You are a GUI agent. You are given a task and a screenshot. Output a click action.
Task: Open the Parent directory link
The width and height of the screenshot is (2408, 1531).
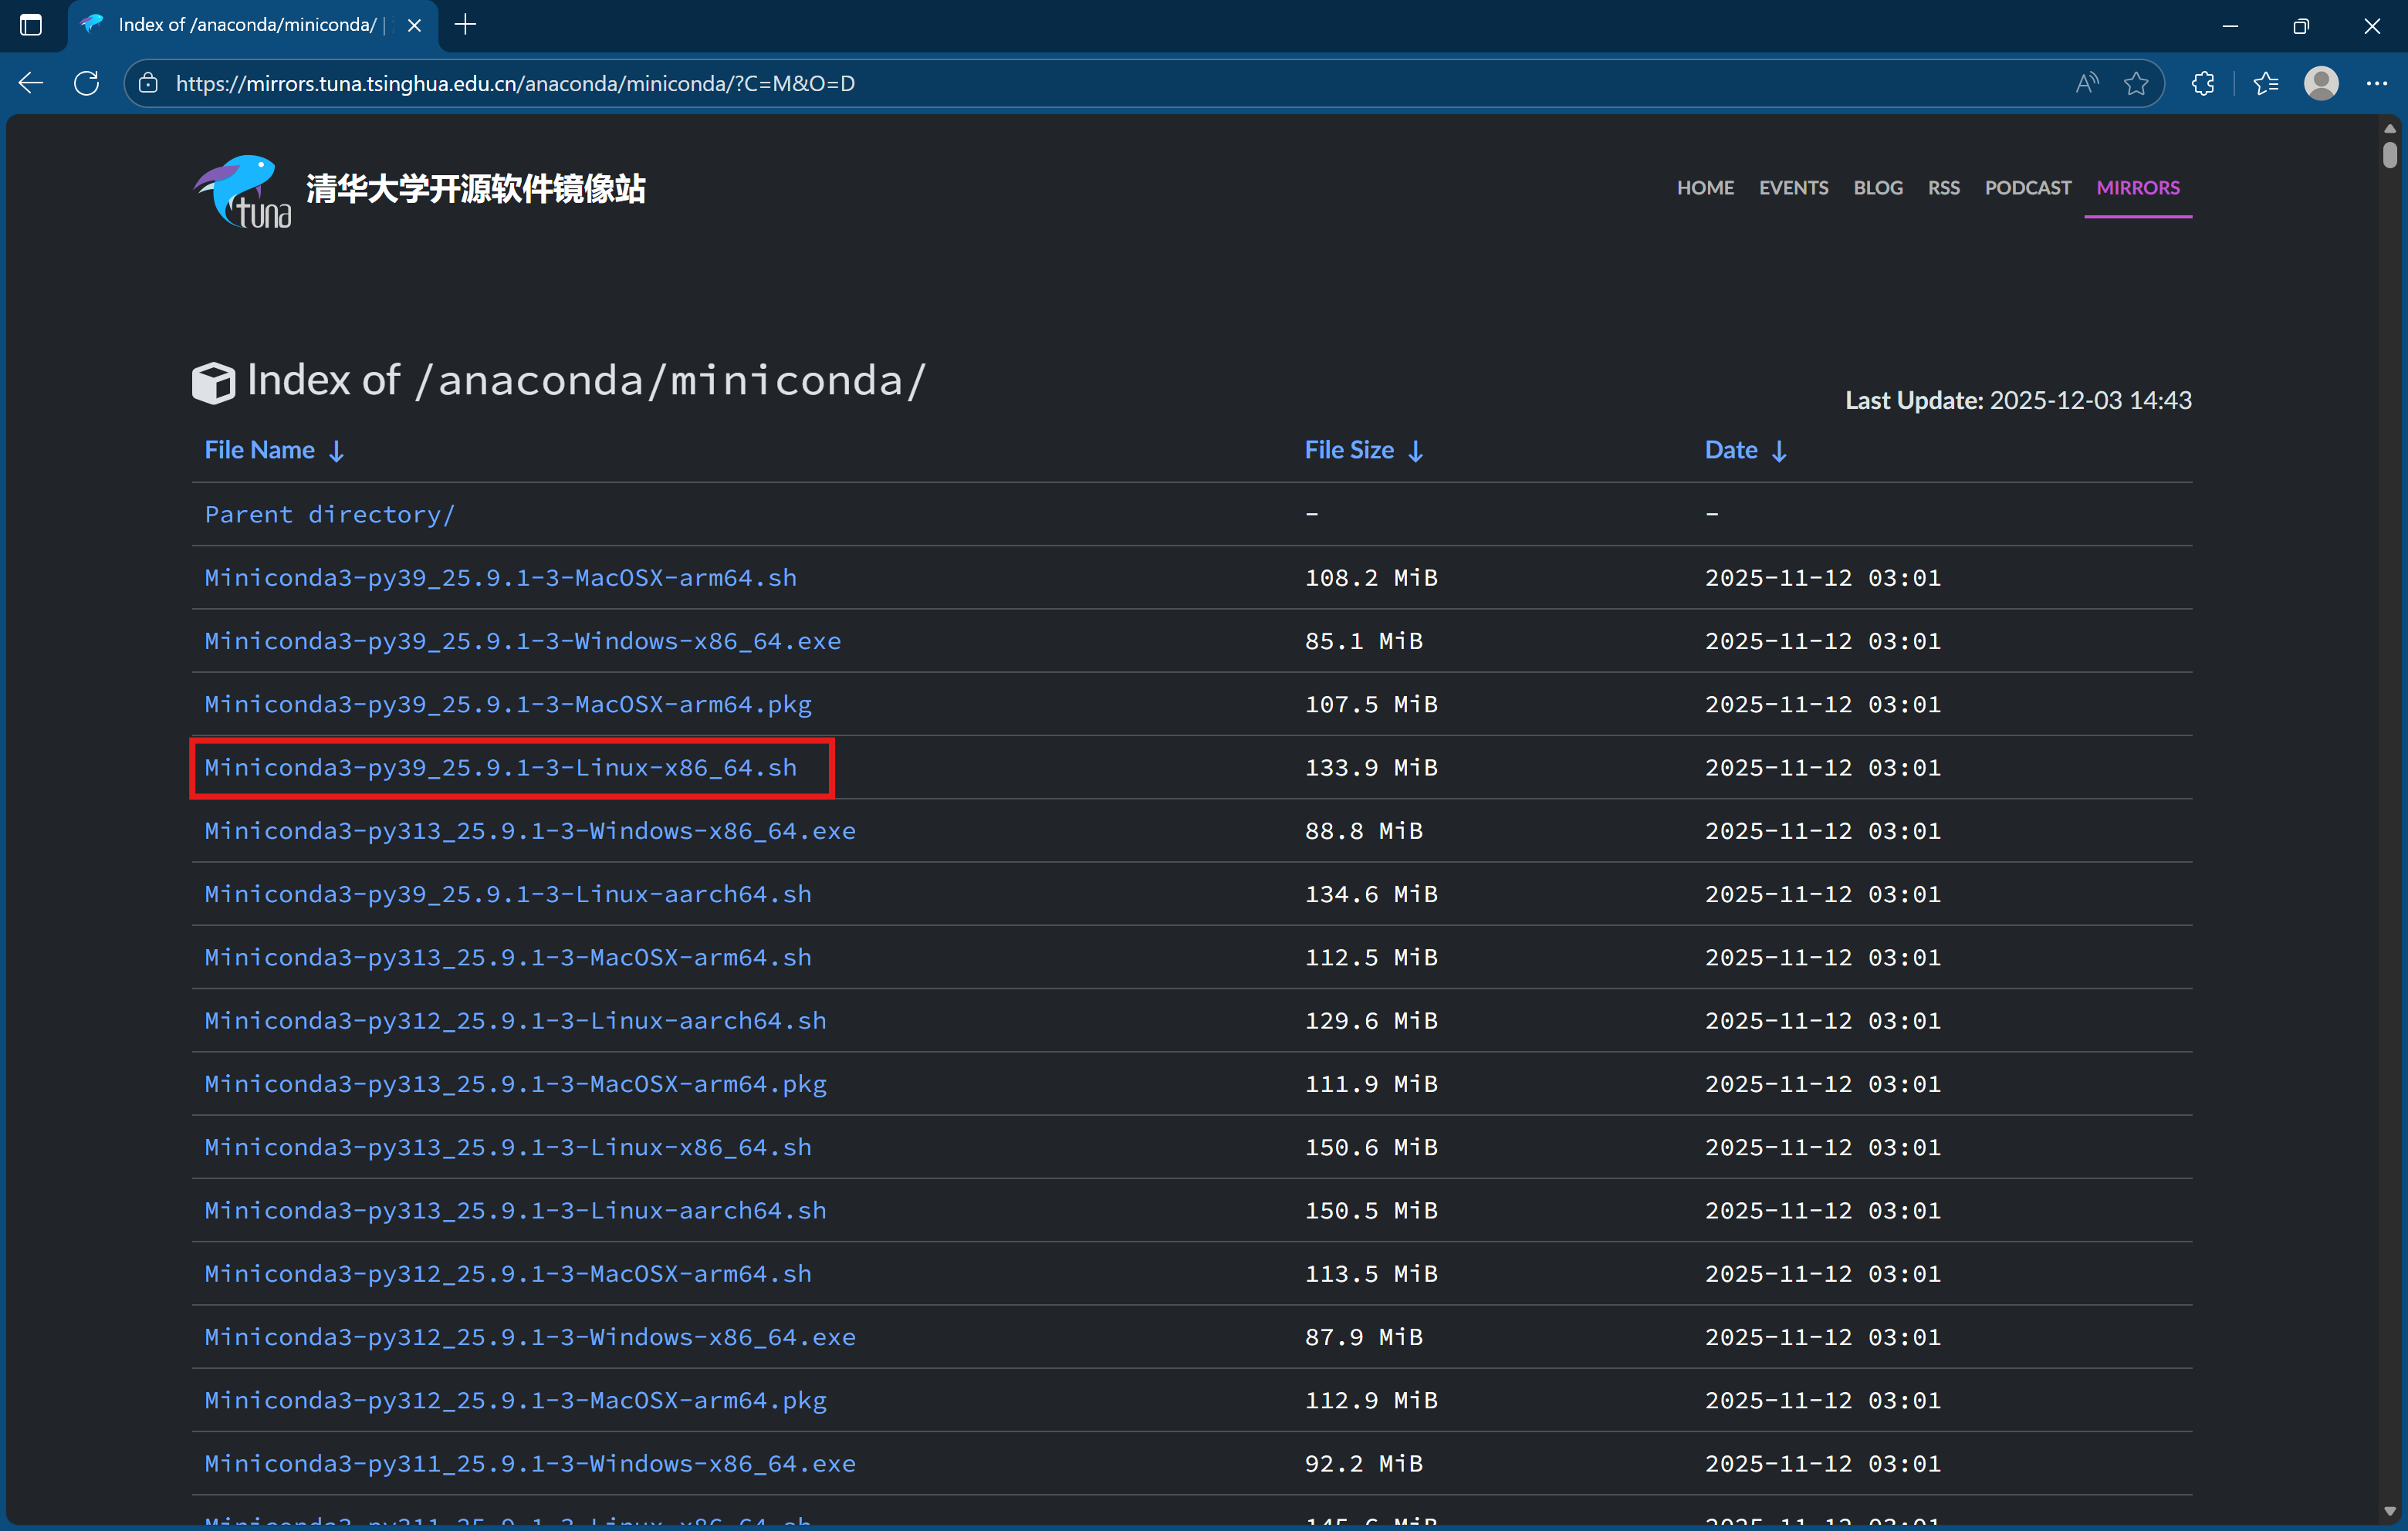click(x=330, y=514)
